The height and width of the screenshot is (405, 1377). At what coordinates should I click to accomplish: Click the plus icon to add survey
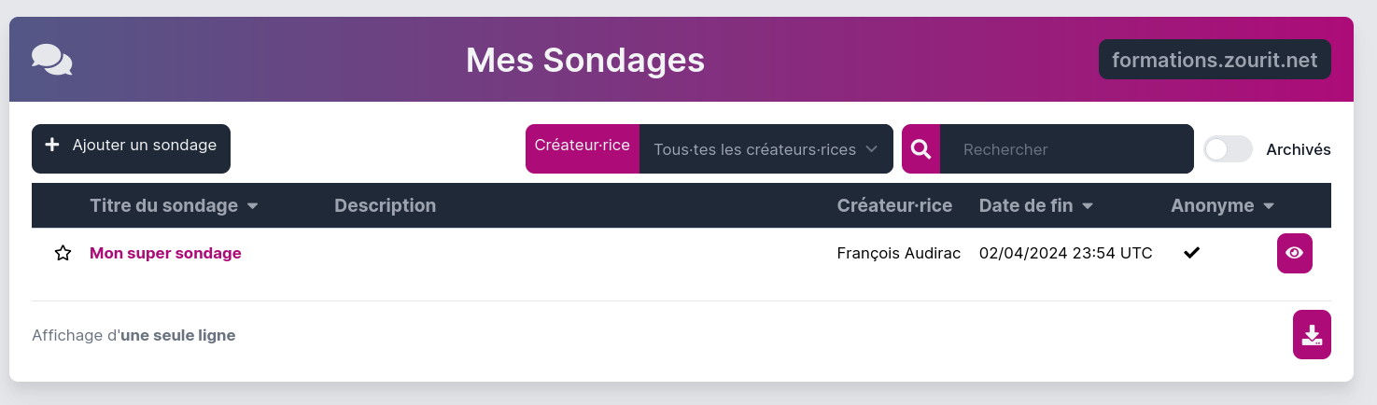pos(52,145)
